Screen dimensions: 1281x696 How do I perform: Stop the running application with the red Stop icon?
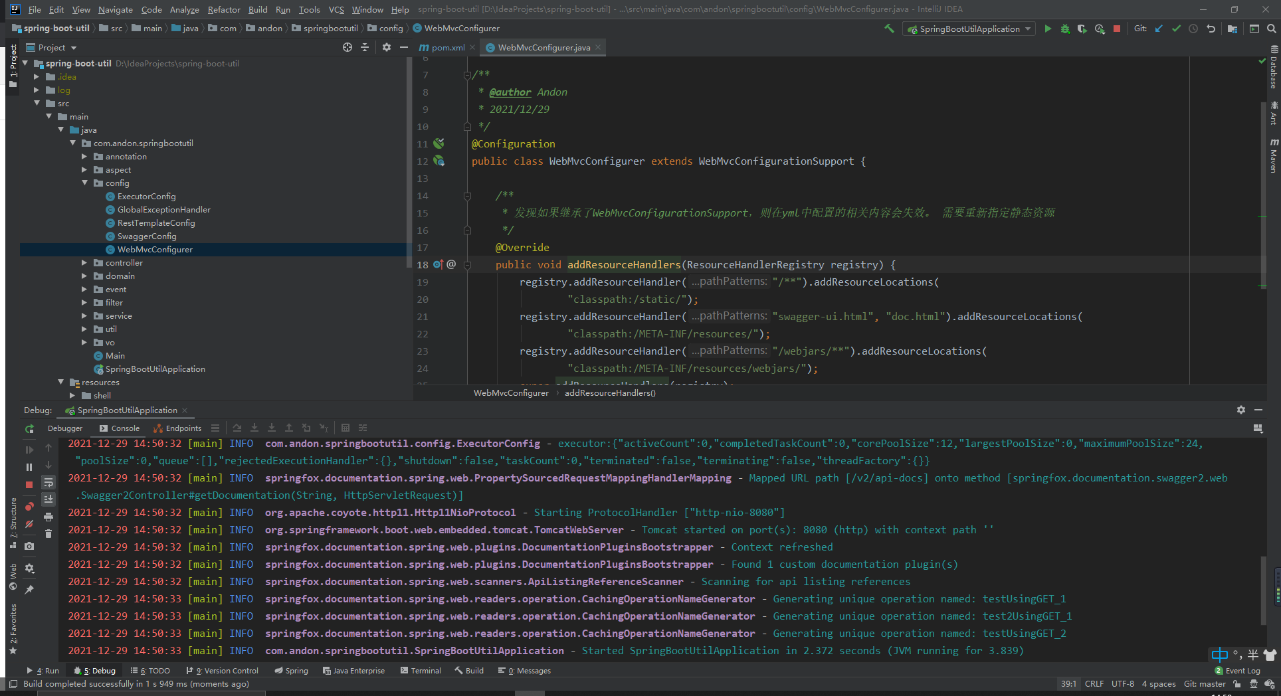[x=1116, y=29]
